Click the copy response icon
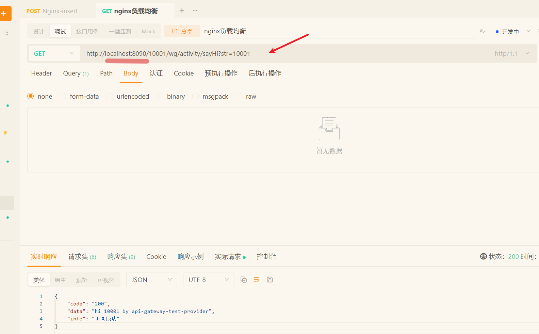This screenshot has height=334, width=539. (x=244, y=280)
